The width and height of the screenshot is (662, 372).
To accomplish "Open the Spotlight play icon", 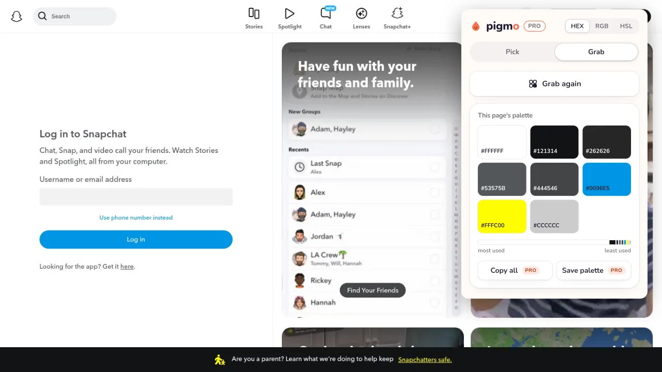I will 290,13.
